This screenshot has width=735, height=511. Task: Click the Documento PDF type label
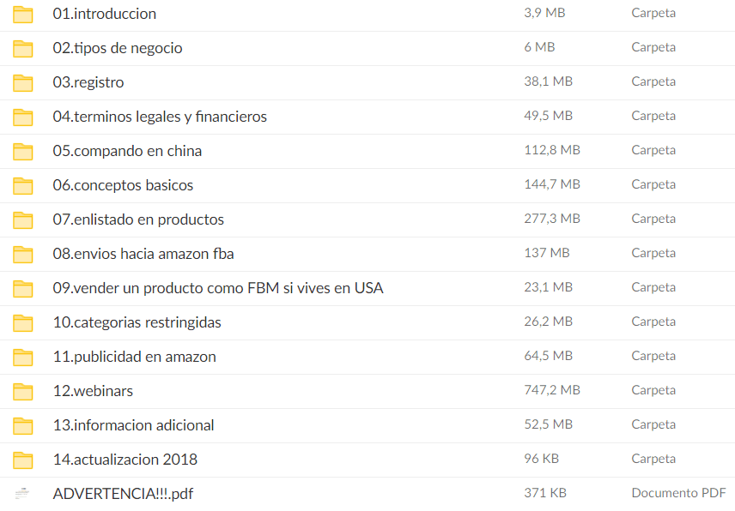tap(679, 494)
